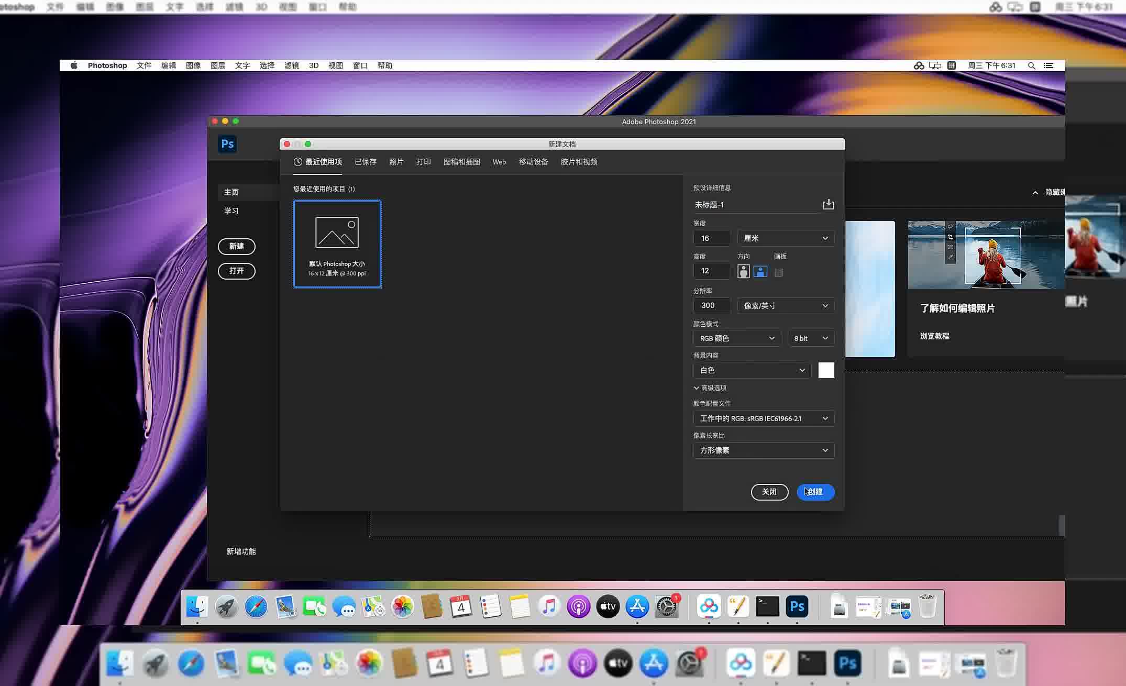Switch to the 照片 preset tab

[396, 162]
